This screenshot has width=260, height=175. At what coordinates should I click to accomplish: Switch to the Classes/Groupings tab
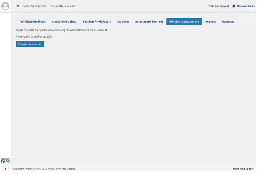pyautogui.click(x=64, y=22)
